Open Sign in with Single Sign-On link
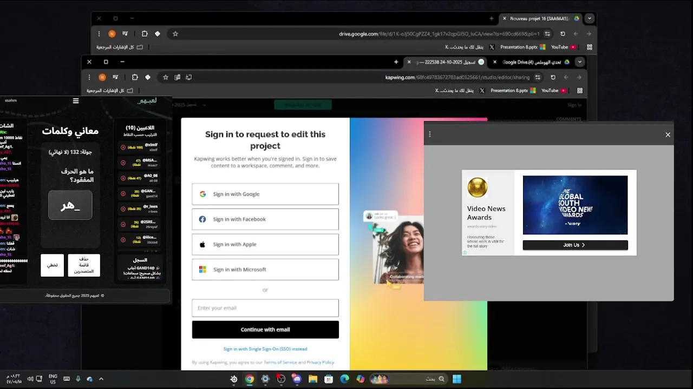This screenshot has width=693, height=389. point(265,349)
